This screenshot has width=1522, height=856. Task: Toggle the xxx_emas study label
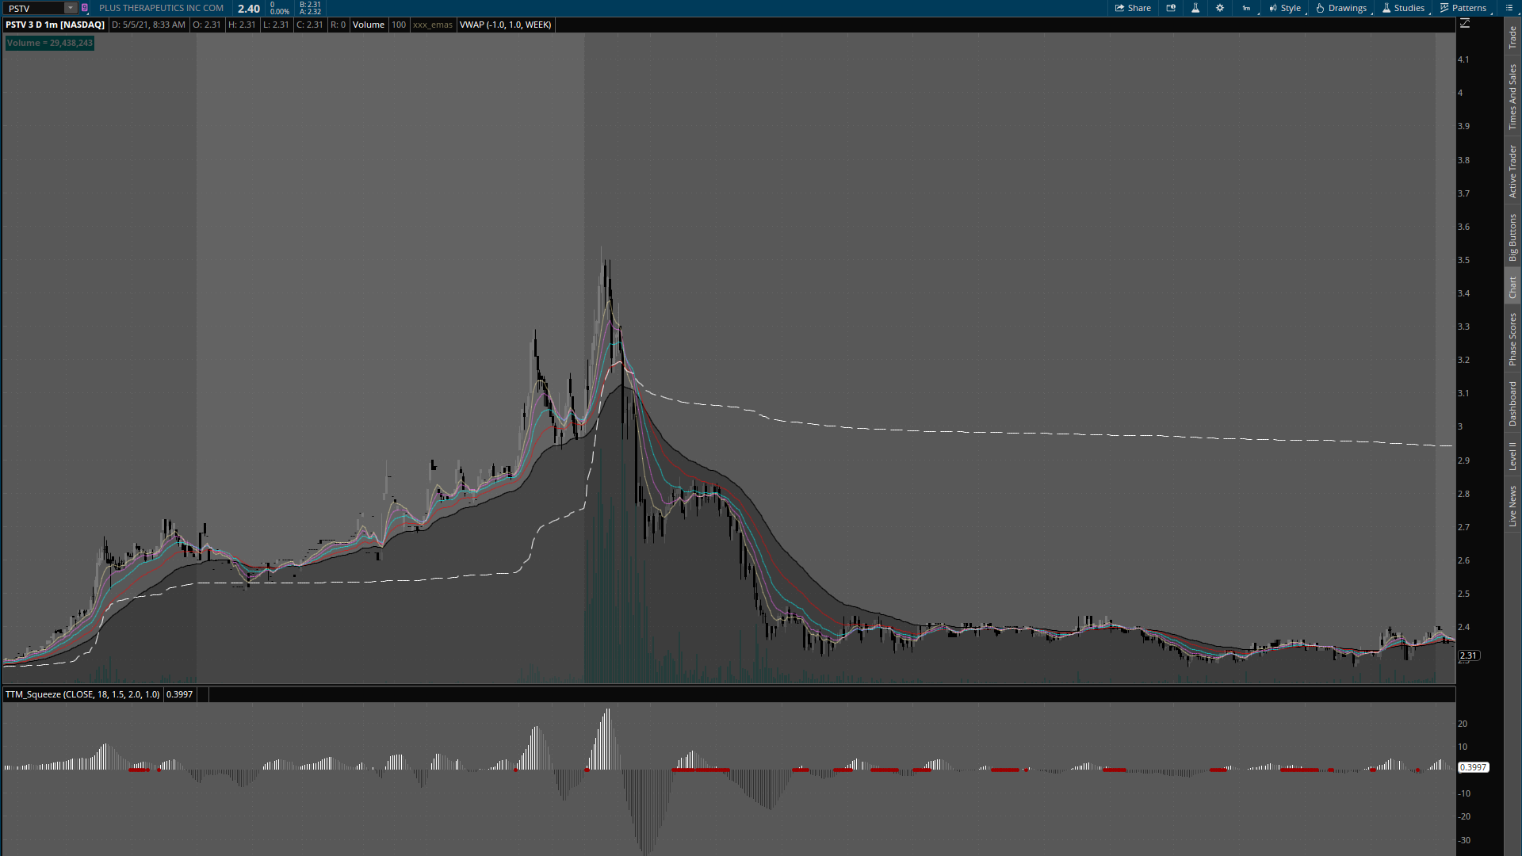[x=432, y=25]
